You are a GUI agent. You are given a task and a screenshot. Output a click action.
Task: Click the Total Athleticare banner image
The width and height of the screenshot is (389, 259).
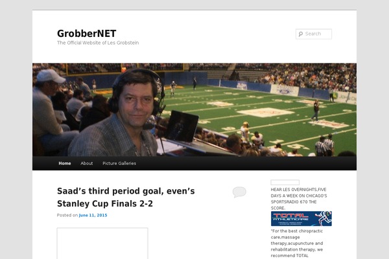(301, 219)
